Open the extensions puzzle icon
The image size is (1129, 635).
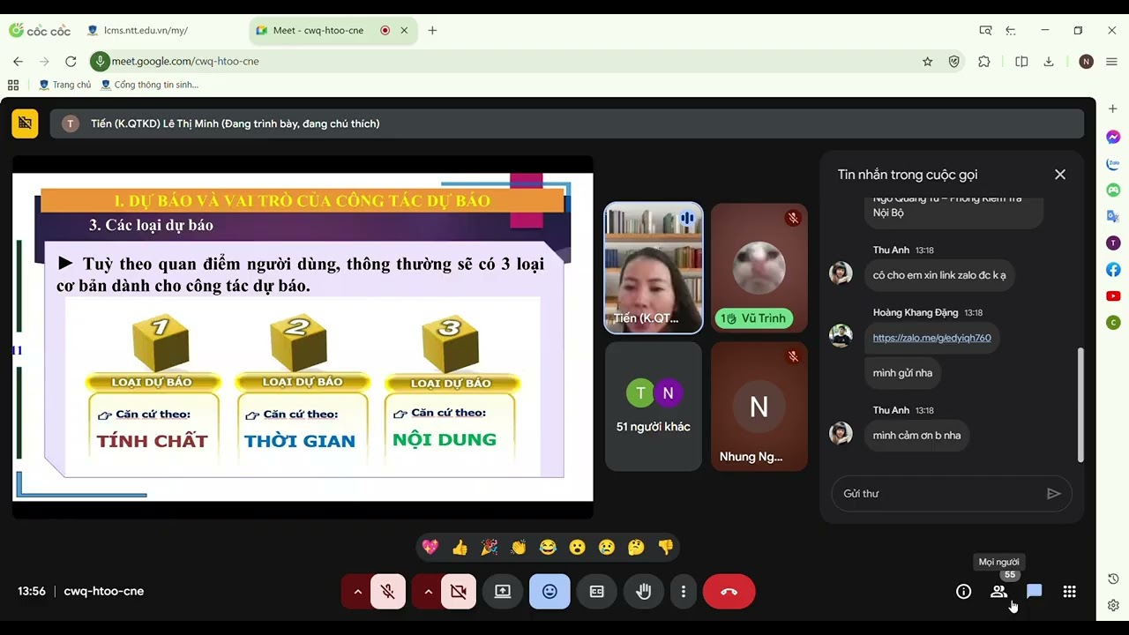(x=984, y=62)
